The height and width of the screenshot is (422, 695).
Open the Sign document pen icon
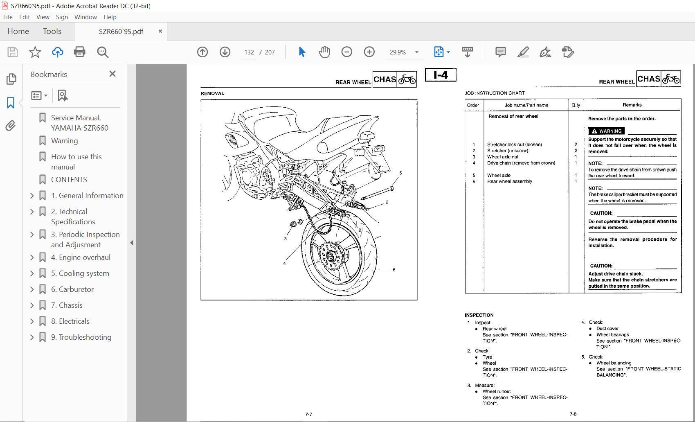point(545,52)
